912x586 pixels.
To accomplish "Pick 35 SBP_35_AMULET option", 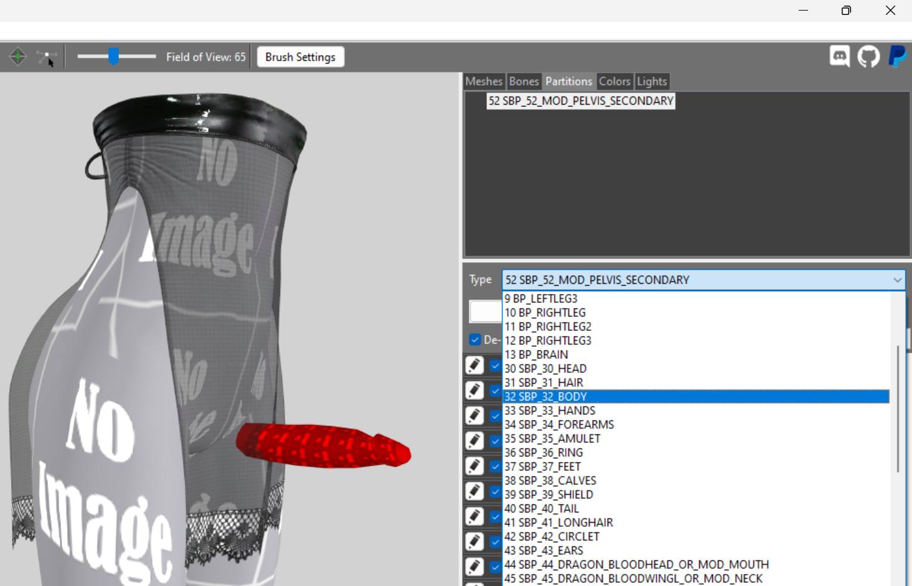I will pos(697,439).
